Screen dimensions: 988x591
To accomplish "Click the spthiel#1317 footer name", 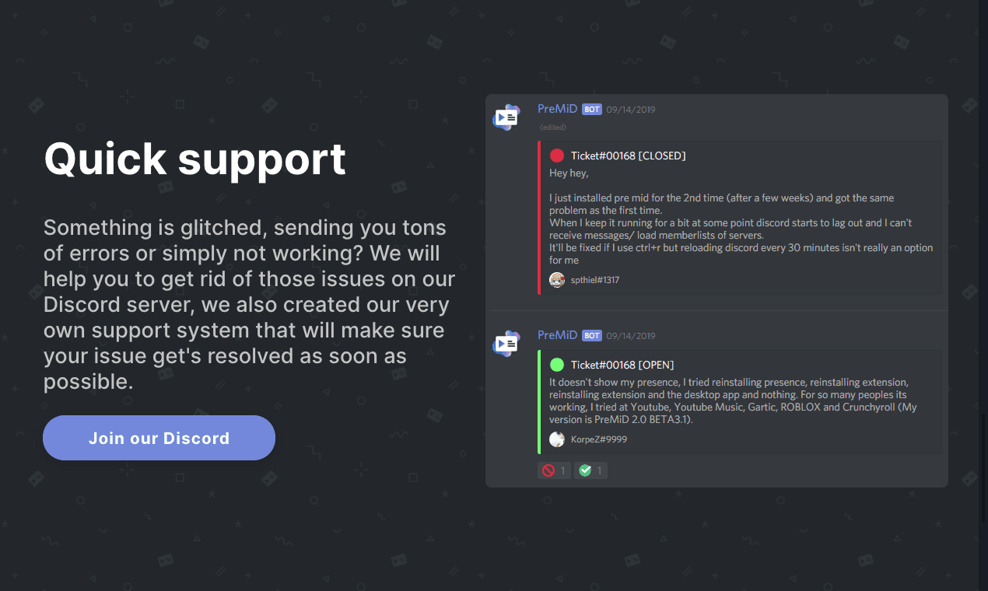I will (x=595, y=280).
